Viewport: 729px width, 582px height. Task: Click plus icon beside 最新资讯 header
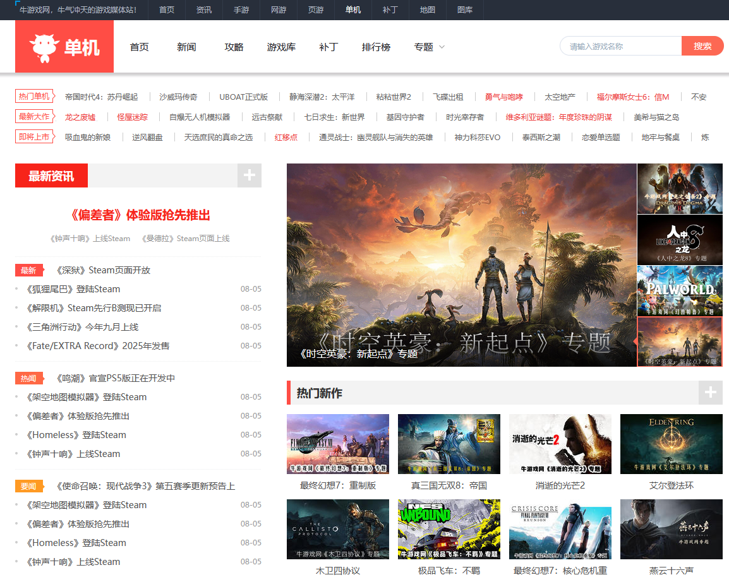(250, 175)
